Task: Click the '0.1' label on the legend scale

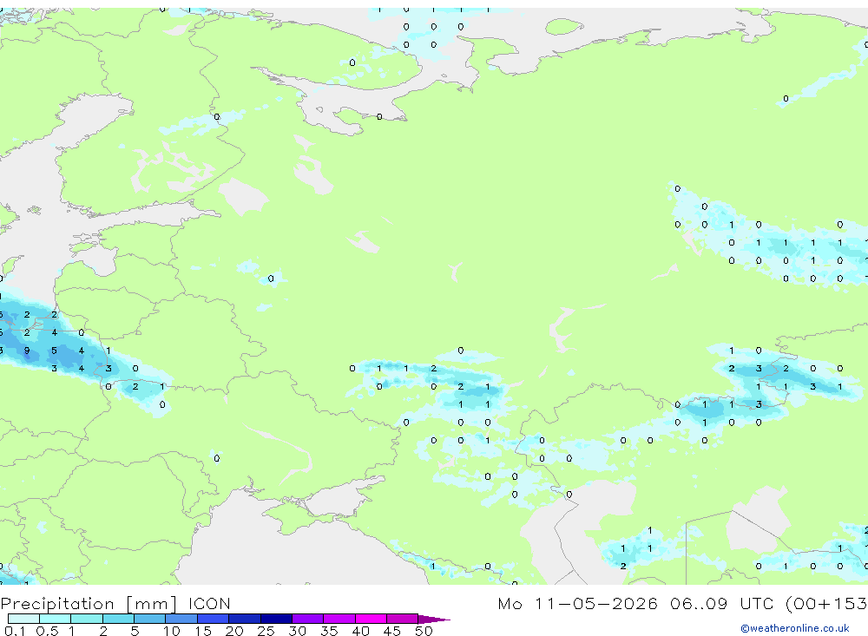Action: [15, 631]
